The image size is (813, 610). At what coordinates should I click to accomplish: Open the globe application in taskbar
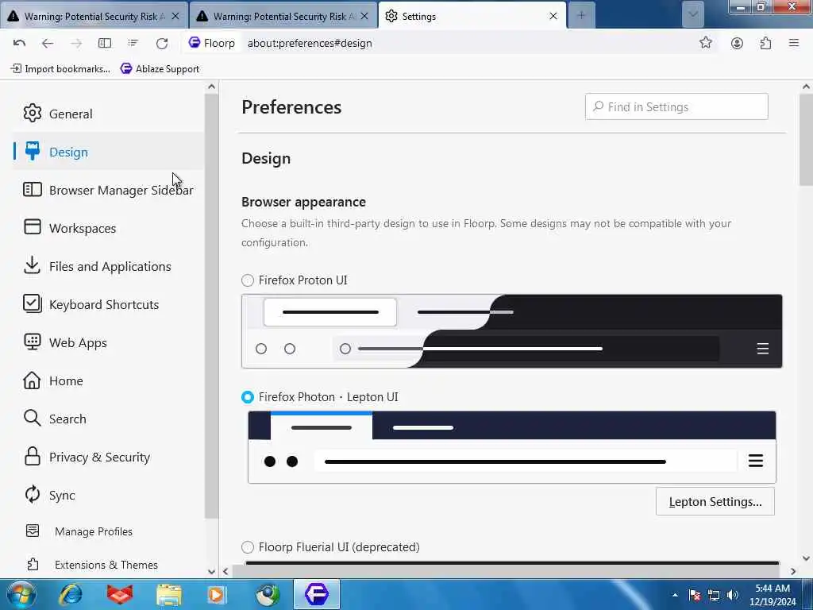268,594
